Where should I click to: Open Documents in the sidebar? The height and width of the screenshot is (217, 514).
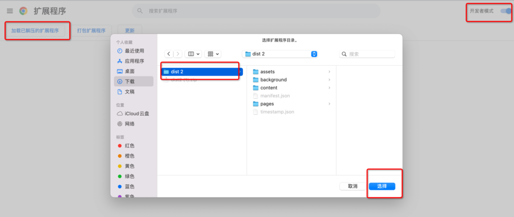click(x=130, y=92)
